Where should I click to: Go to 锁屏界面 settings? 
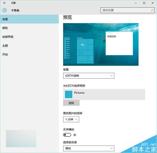[x=8, y=37]
